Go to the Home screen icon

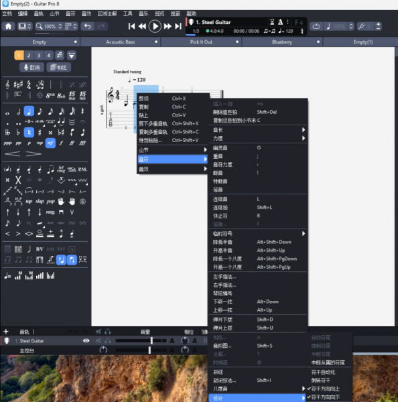[x=8, y=26]
